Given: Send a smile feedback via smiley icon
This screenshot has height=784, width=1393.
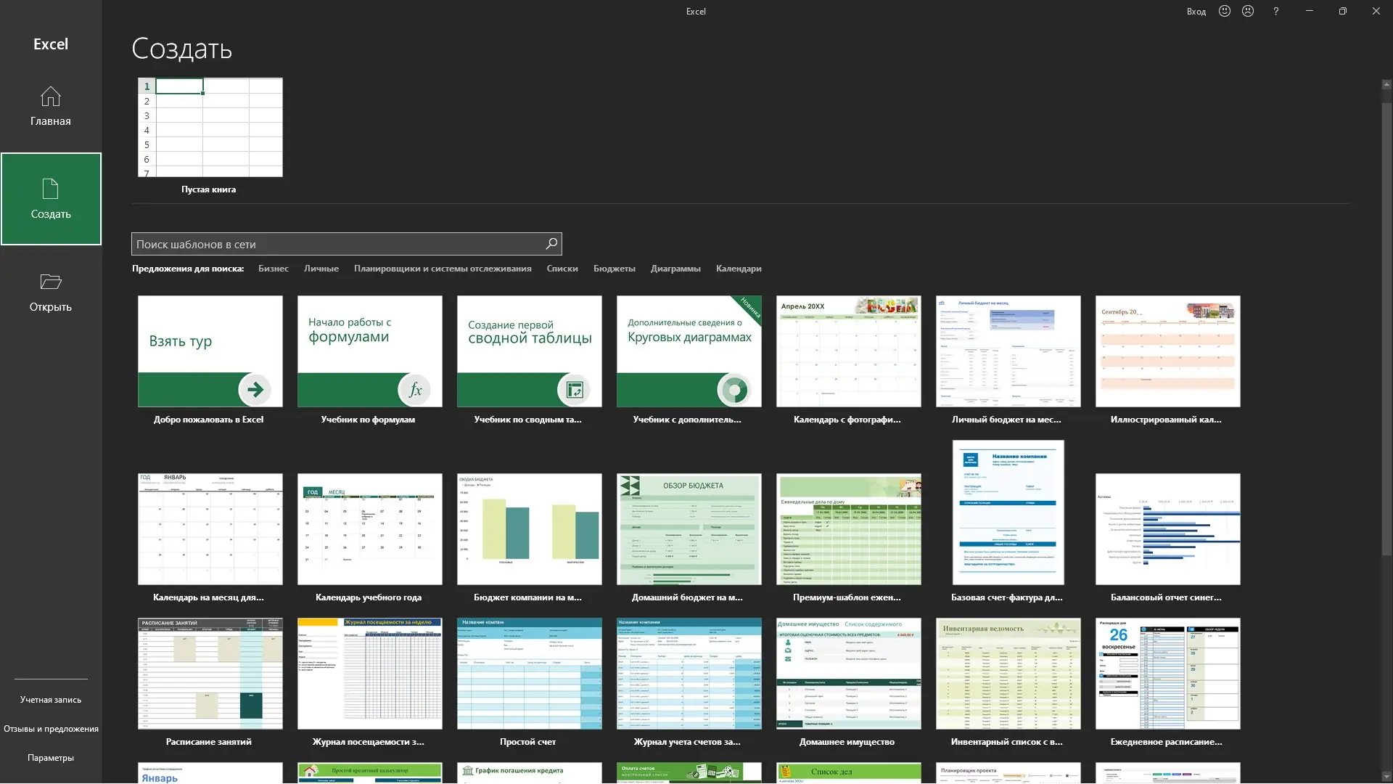Looking at the screenshot, I should coord(1225,11).
